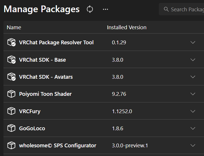204x156 pixels.
Task: Click the VRChat SDK - Avatars package icon
Action: (11, 77)
